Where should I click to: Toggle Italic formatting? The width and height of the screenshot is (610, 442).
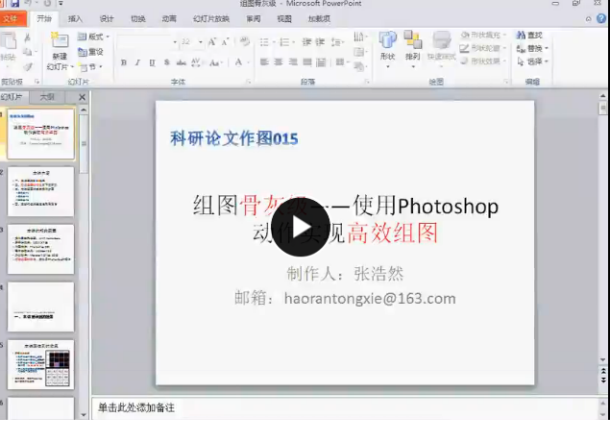[x=137, y=62]
